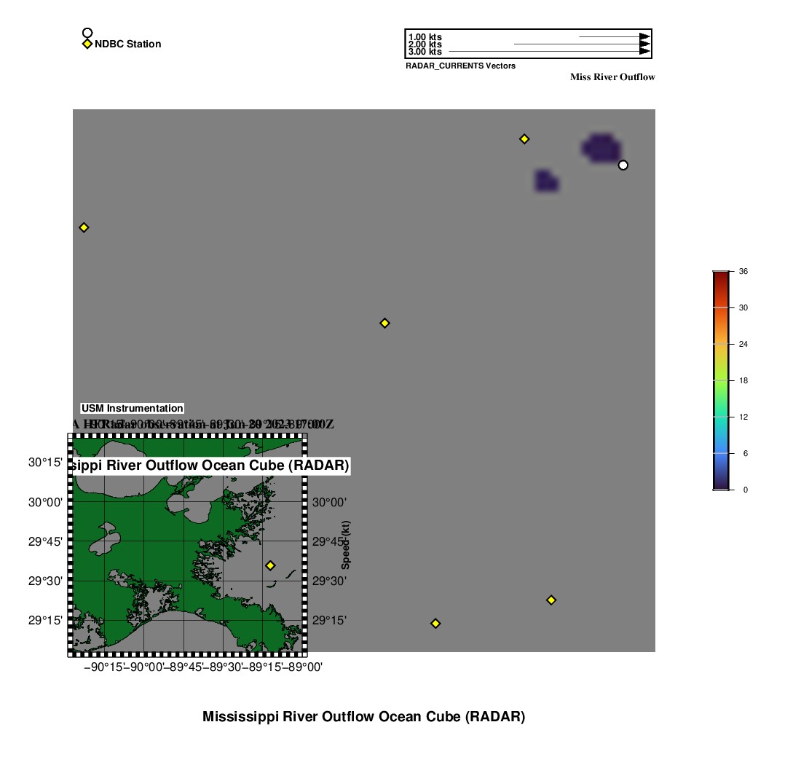Click the RADAR_CURRENTS Vectors label
Screen dimensions: 801x765
pos(460,66)
